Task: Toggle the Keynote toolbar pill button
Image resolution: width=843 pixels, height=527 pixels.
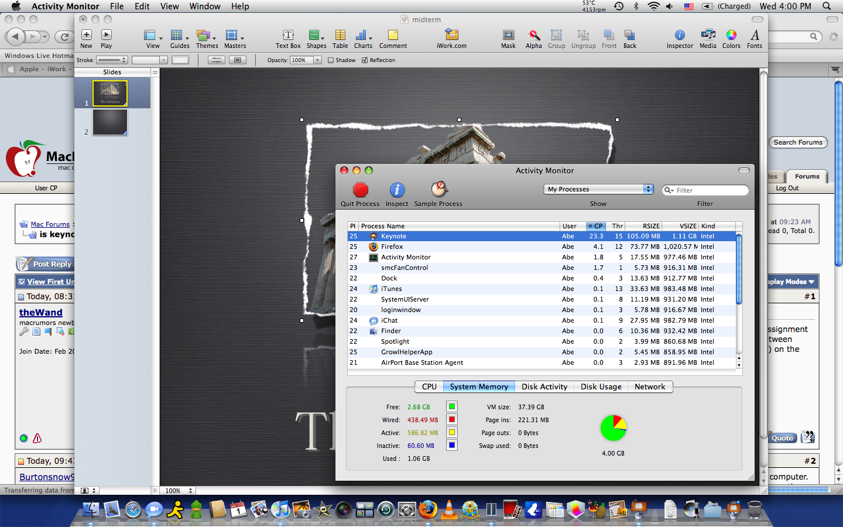Action: (757, 19)
